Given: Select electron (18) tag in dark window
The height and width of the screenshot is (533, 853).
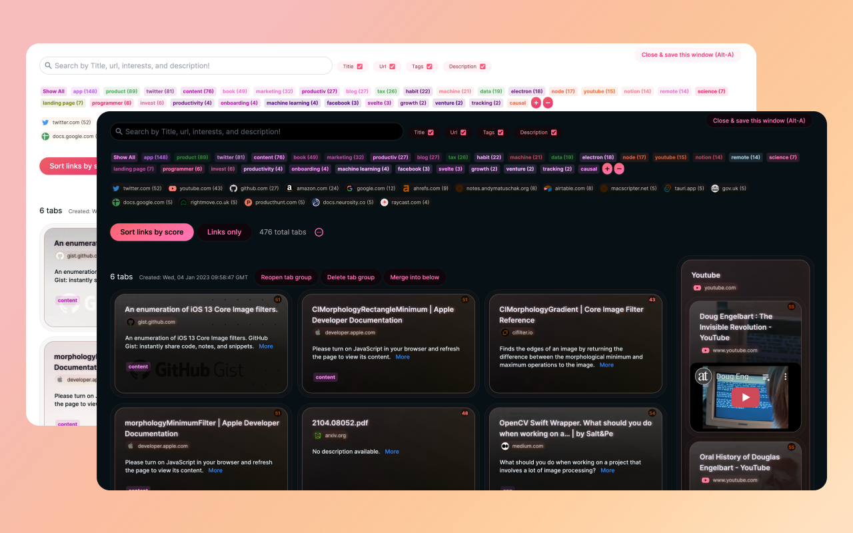Looking at the screenshot, I should [x=598, y=157].
